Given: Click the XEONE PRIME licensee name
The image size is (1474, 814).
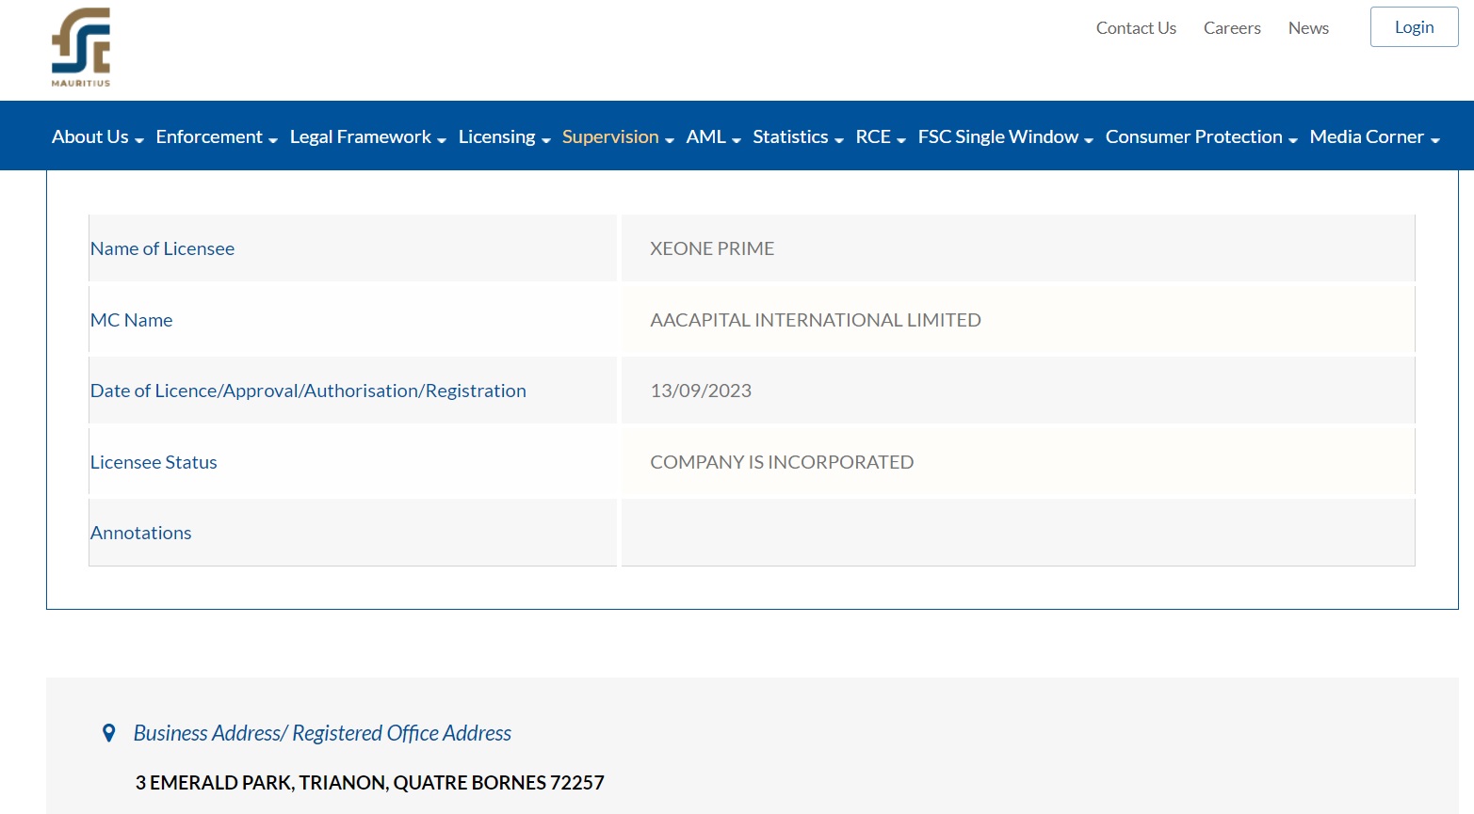Looking at the screenshot, I should pyautogui.click(x=712, y=248).
